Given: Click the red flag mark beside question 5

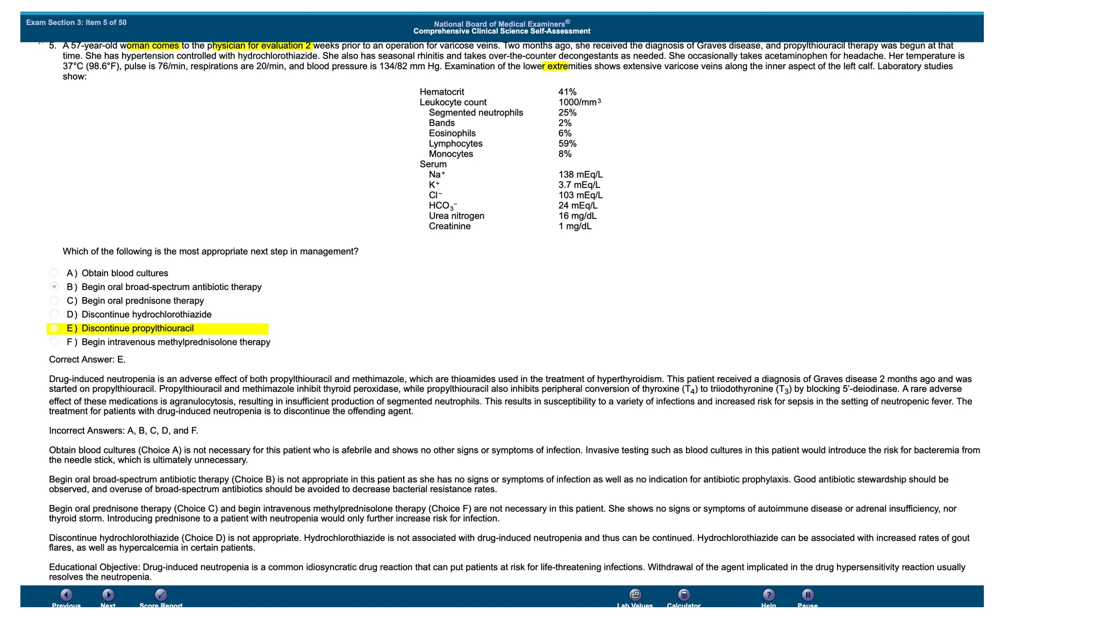Looking at the screenshot, I should pyautogui.click(x=41, y=44).
